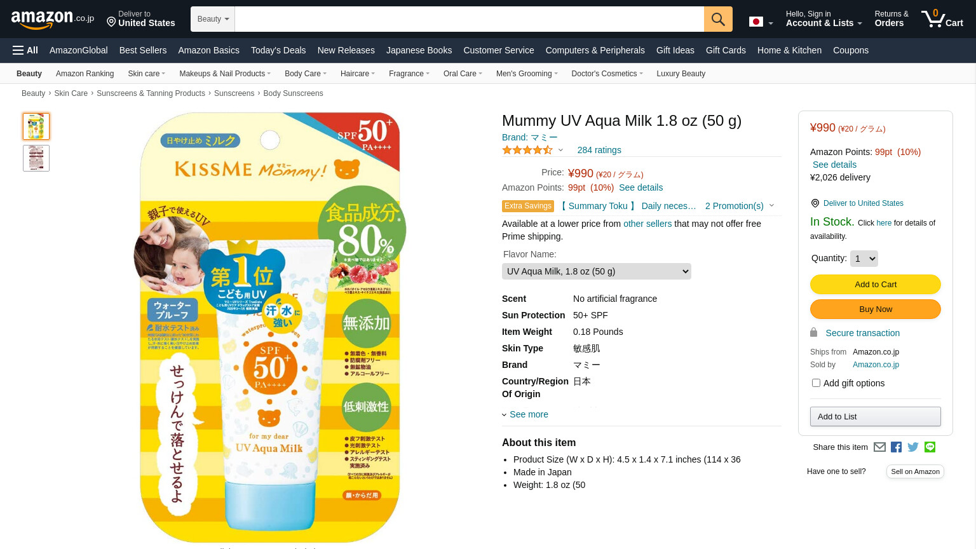The height and width of the screenshot is (549, 976).
Task: Expand See more product details
Action: click(x=525, y=414)
